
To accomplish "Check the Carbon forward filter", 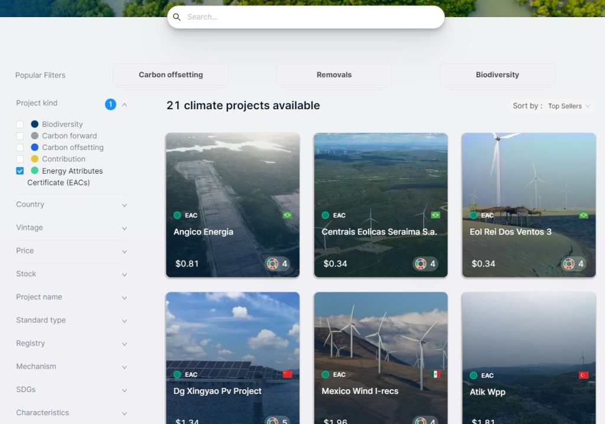I will coord(19,136).
